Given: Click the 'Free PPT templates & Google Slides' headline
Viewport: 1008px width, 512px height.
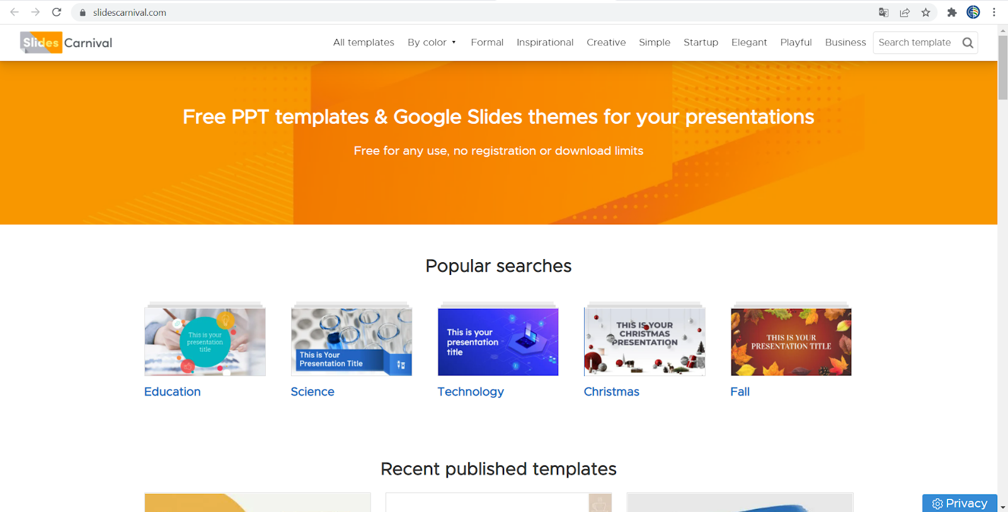Looking at the screenshot, I should coord(498,117).
